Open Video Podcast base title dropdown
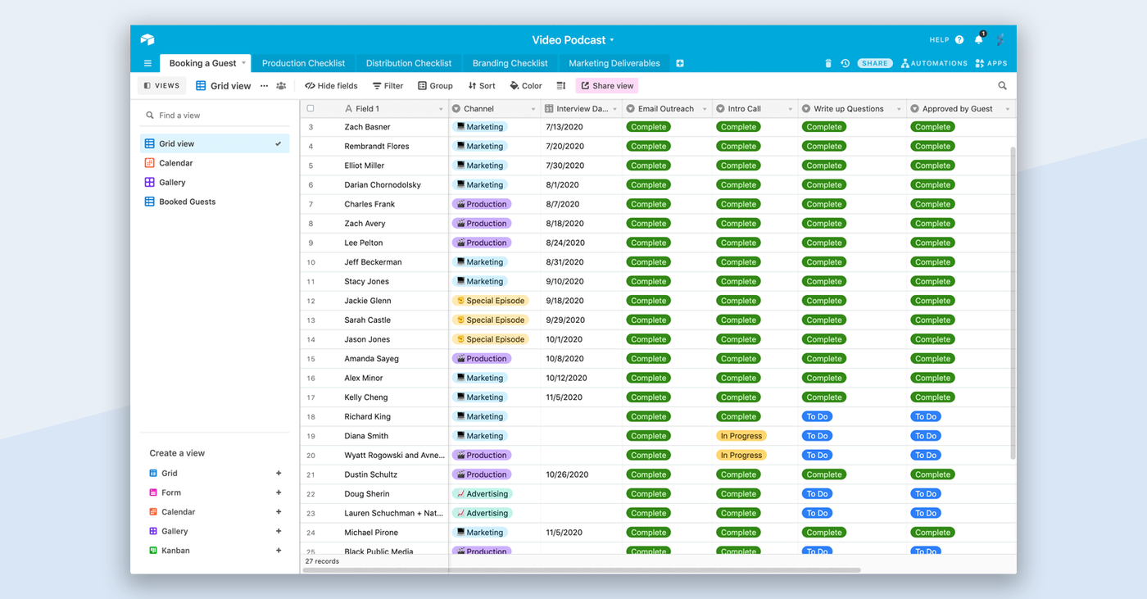Image resolution: width=1147 pixels, height=599 pixels. [573, 39]
